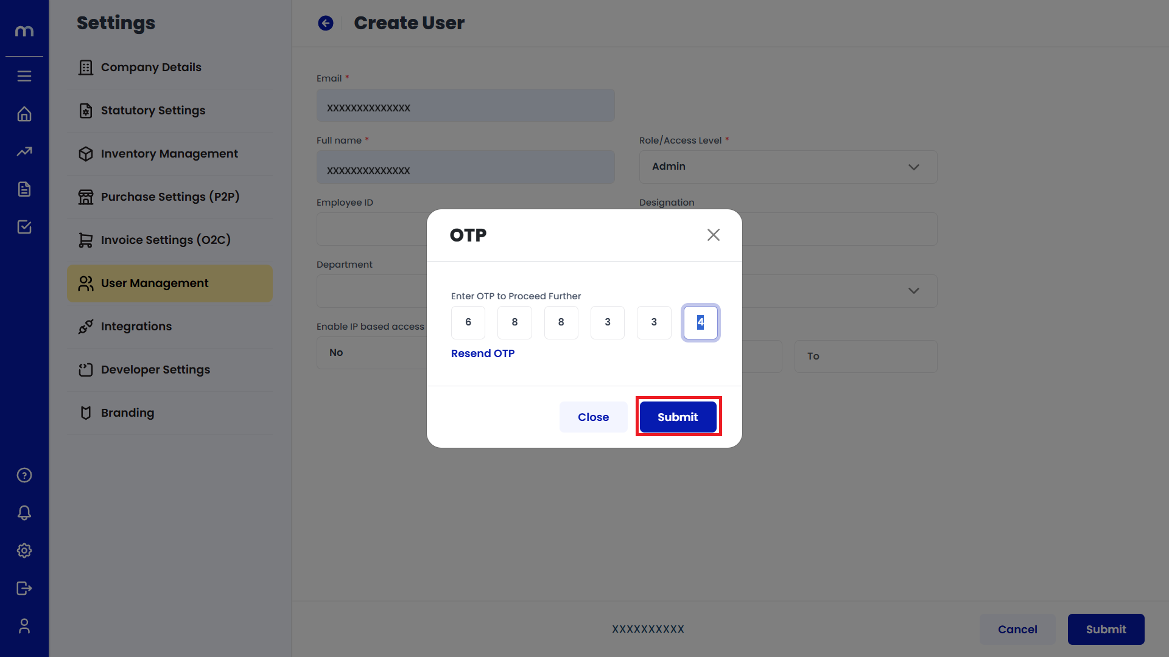This screenshot has height=657, width=1169.
Task: Click the trending analytics arrow icon
Action: [x=24, y=151]
